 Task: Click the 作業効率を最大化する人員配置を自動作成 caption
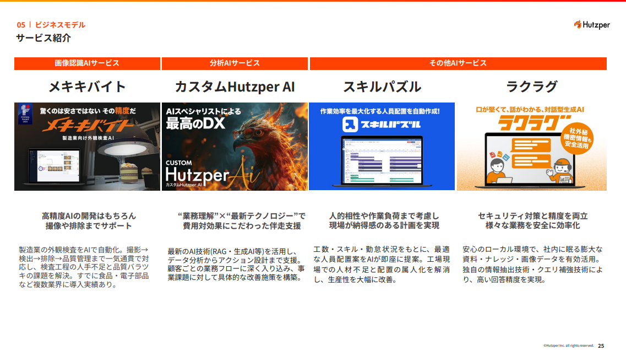380,111
